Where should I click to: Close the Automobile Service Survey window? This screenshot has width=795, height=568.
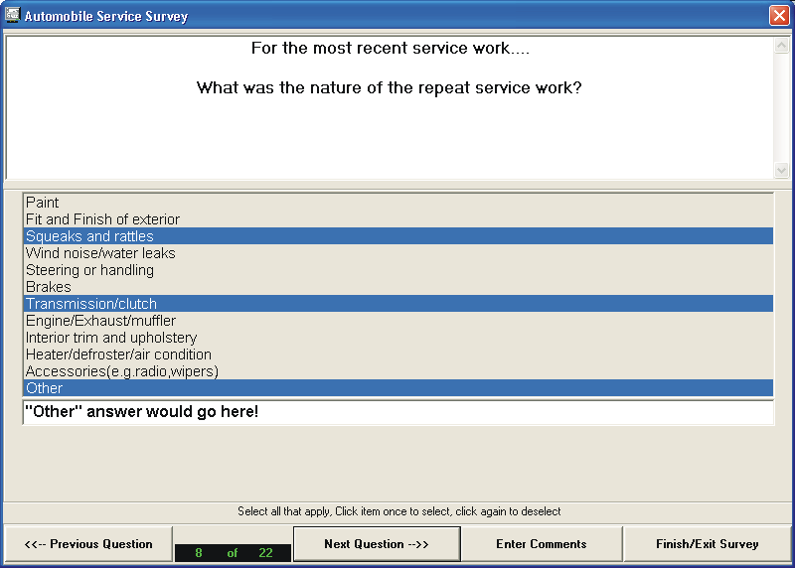point(779,15)
